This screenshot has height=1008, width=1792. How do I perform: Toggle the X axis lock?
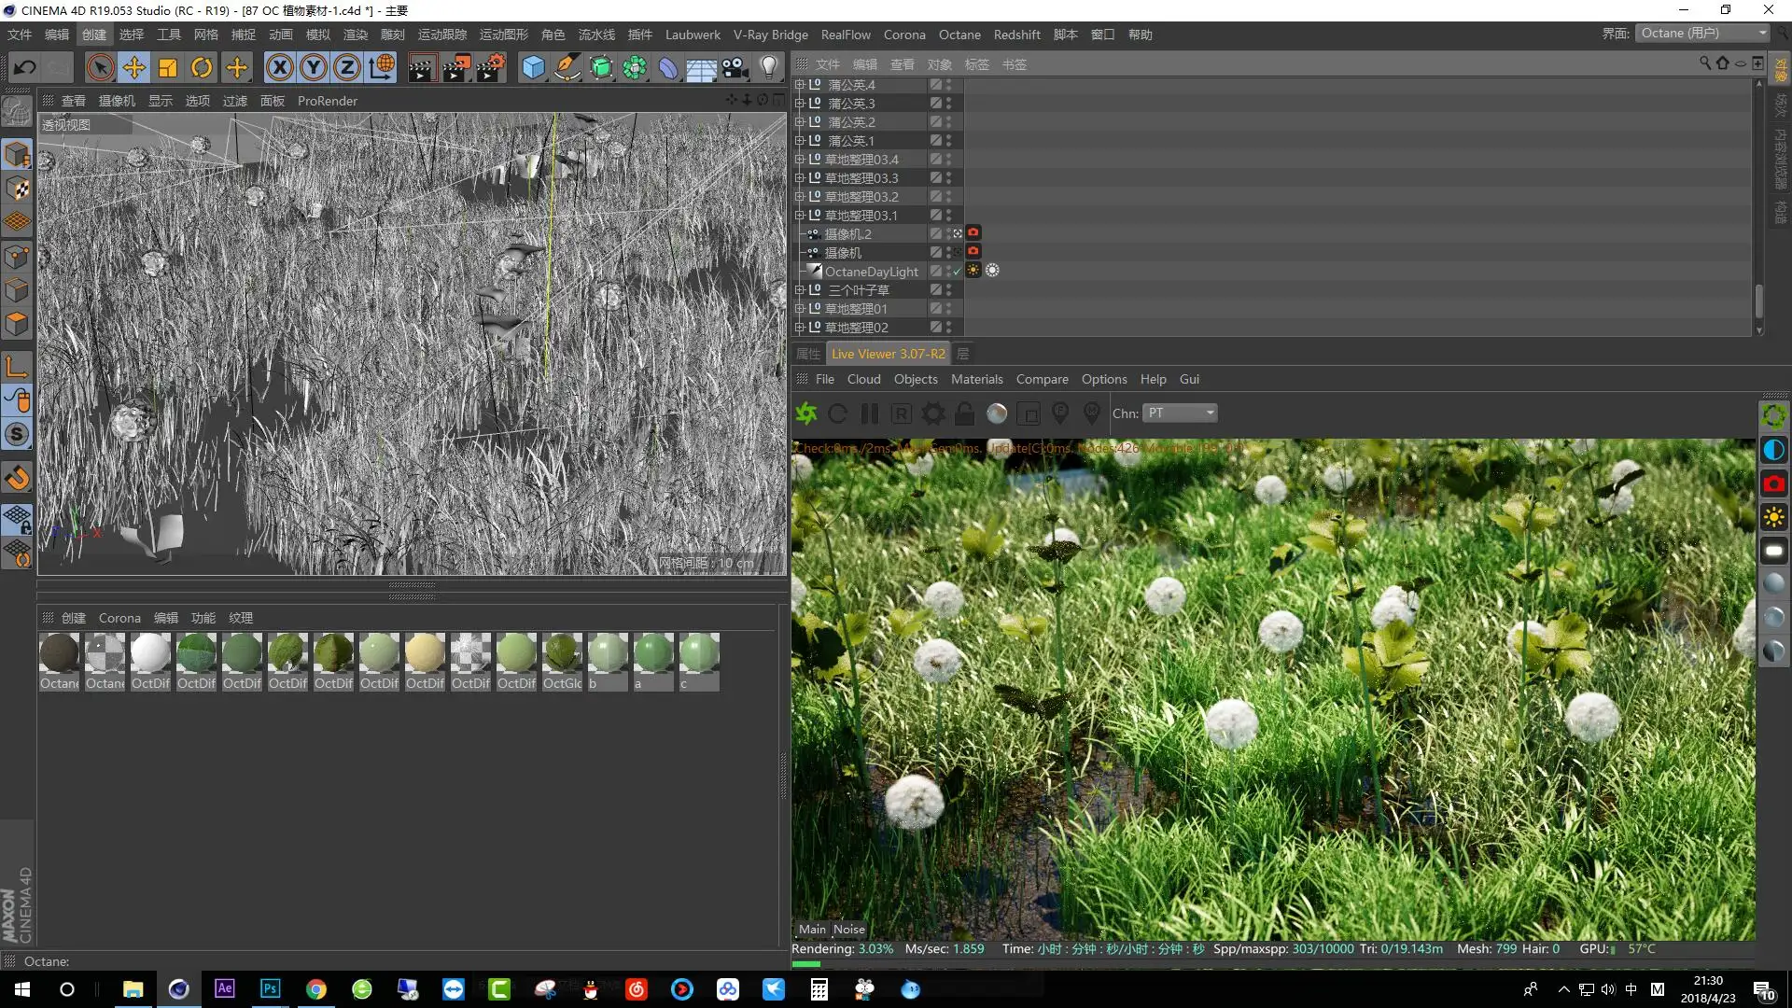point(279,67)
